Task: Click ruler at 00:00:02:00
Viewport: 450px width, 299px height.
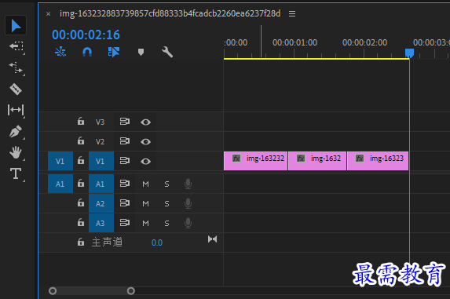Action: 364,43
